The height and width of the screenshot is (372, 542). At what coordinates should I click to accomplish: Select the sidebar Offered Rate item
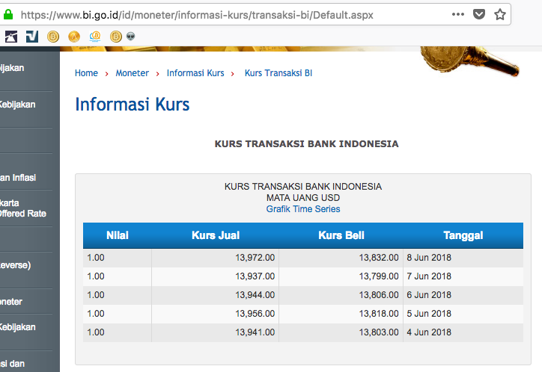coord(23,208)
